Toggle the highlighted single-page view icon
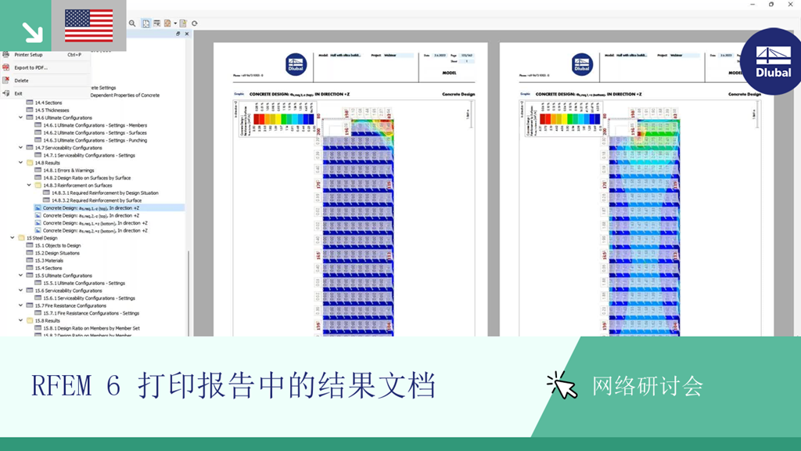The height and width of the screenshot is (451, 801). click(x=147, y=23)
